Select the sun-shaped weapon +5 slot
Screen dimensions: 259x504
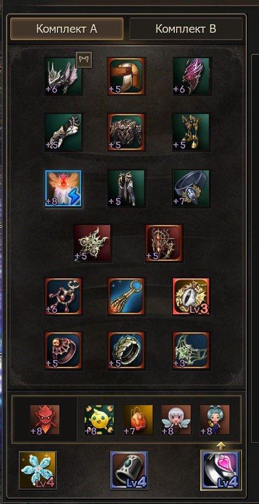tap(93, 243)
